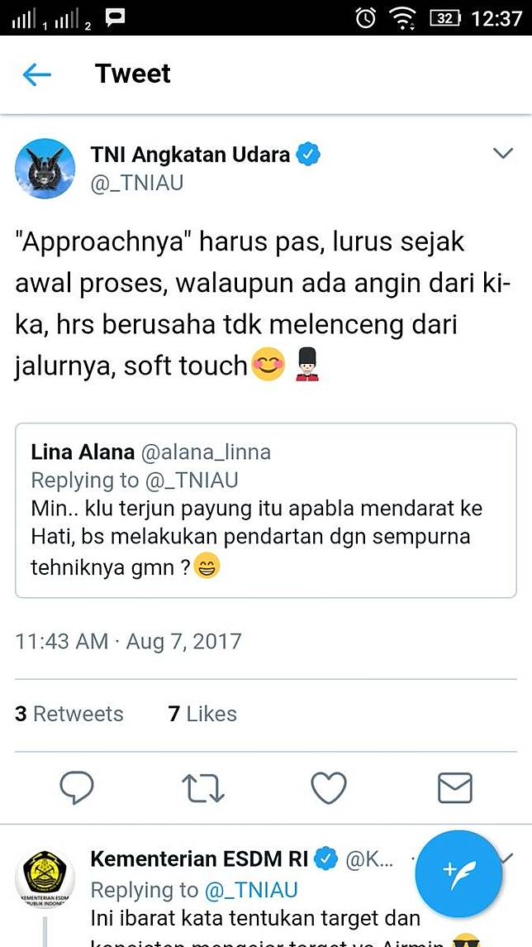Tap the Kementerian ESDM RI account name

(x=200, y=859)
